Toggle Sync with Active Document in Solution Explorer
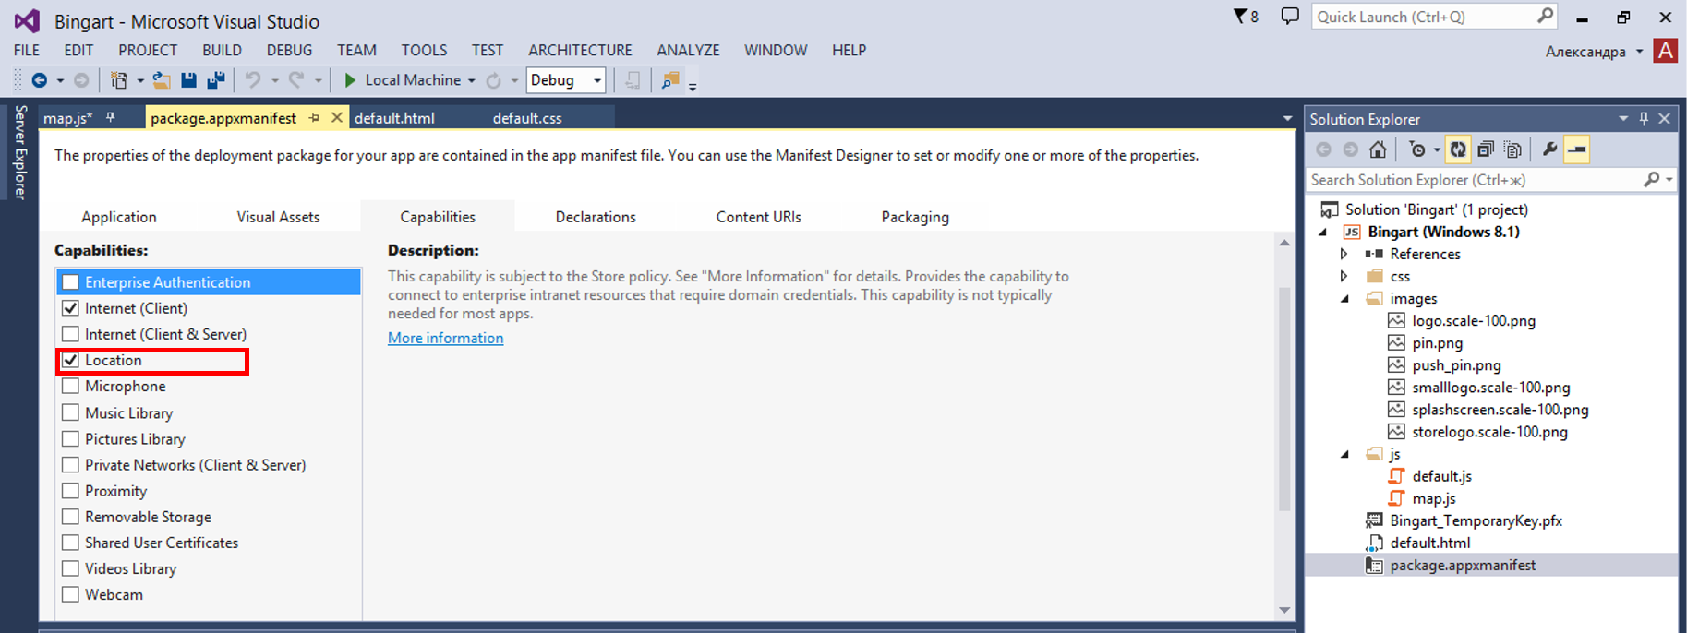This screenshot has height=633, width=1687. (x=1458, y=149)
